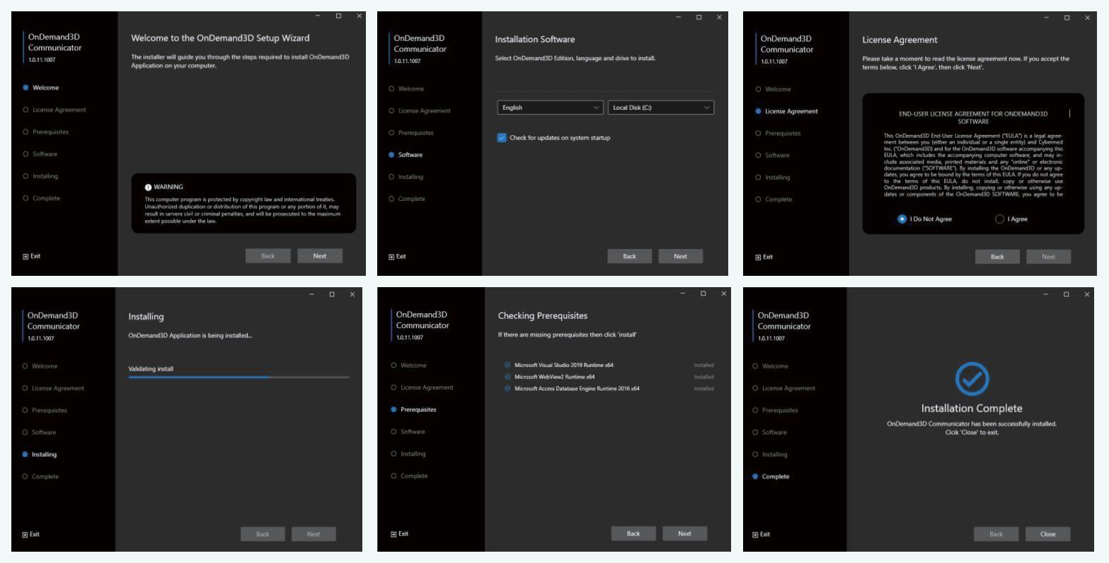The width and height of the screenshot is (1109, 563).
Task: Select the I Agree radio button
Action: tap(999, 219)
